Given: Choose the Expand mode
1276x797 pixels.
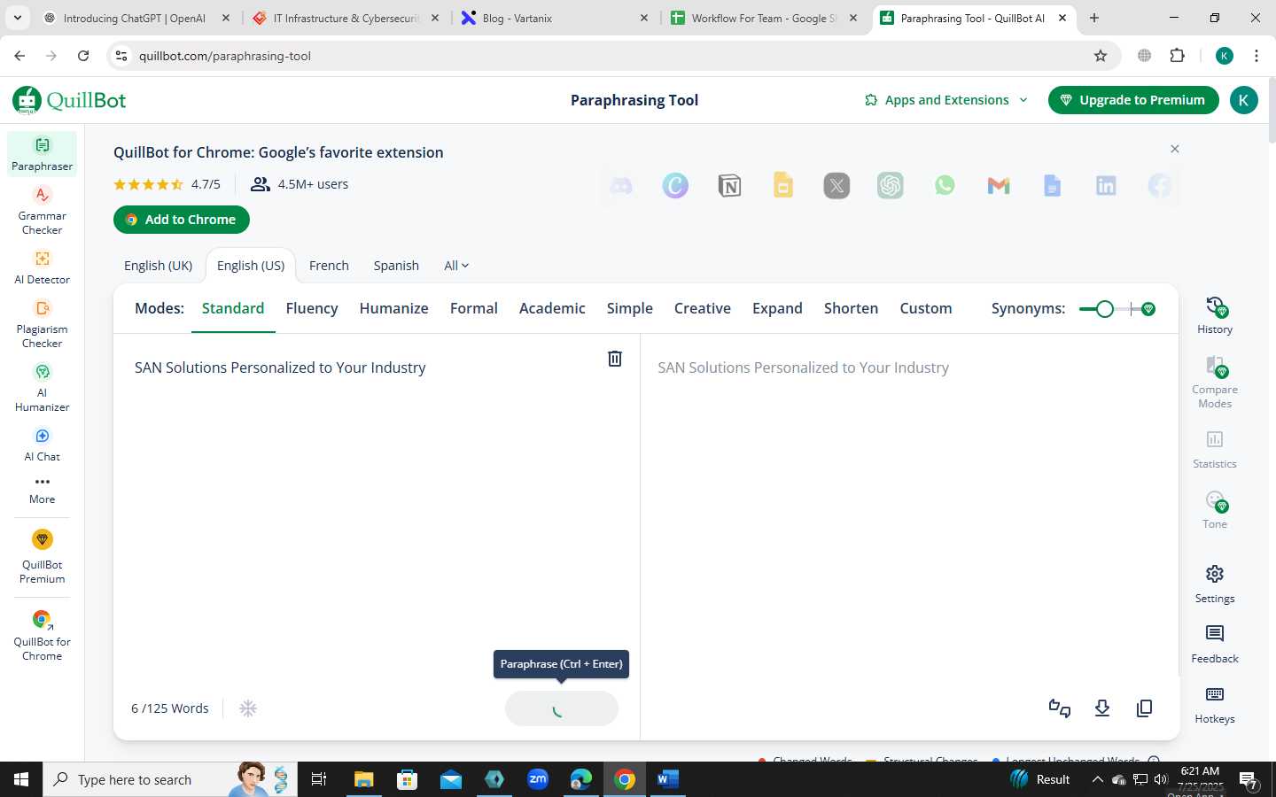Looking at the screenshot, I should [x=777, y=308].
